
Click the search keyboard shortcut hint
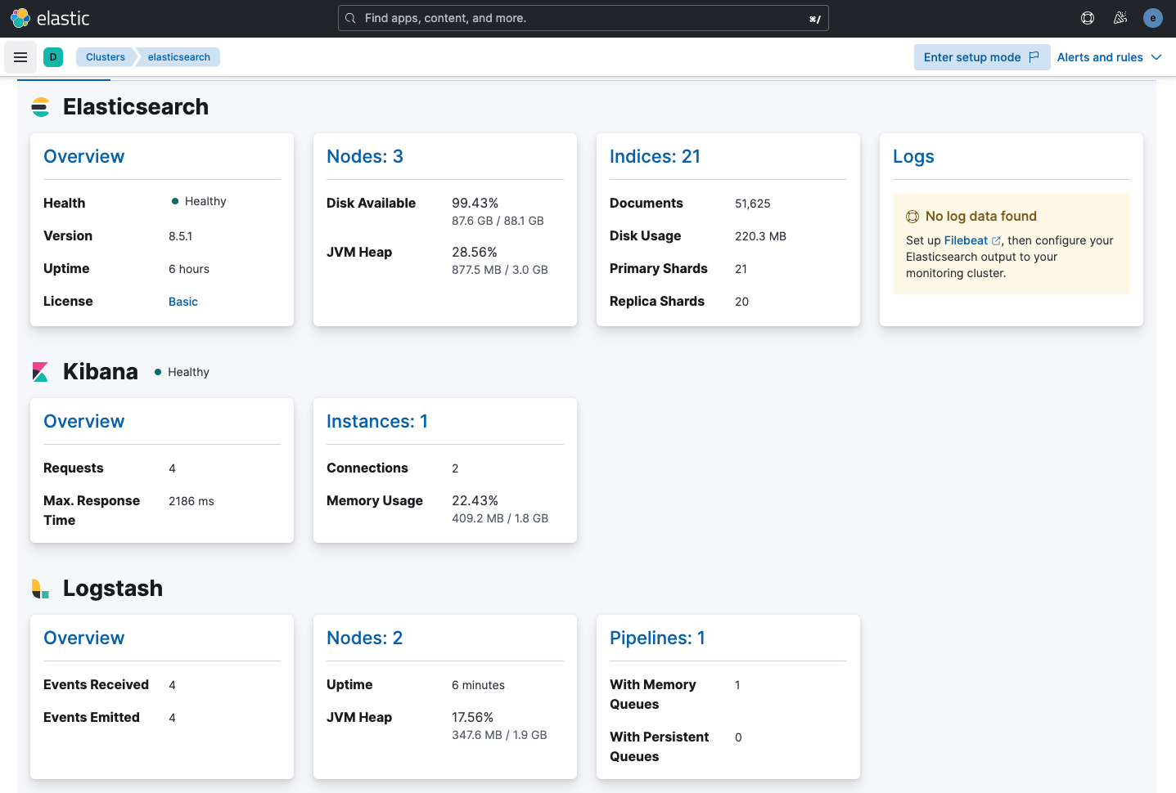[814, 19]
